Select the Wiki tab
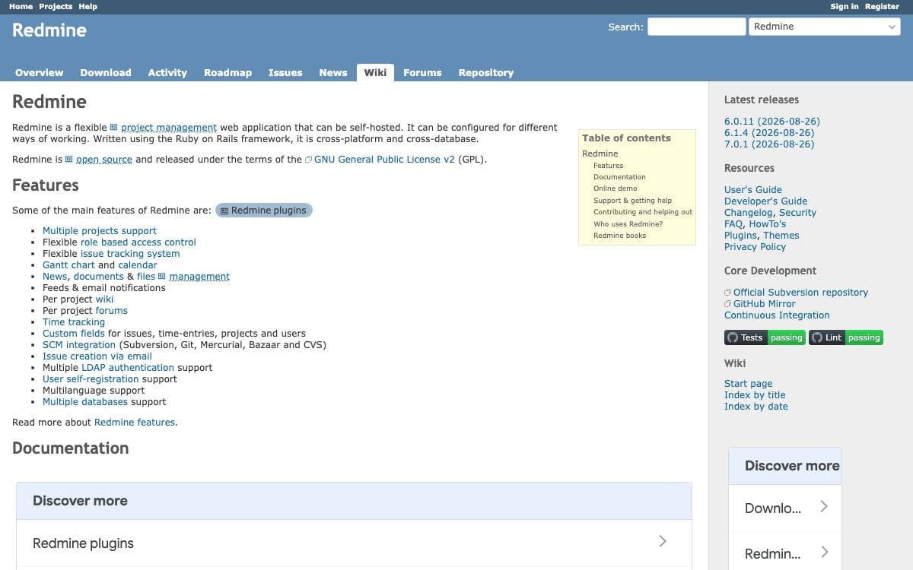 point(375,73)
